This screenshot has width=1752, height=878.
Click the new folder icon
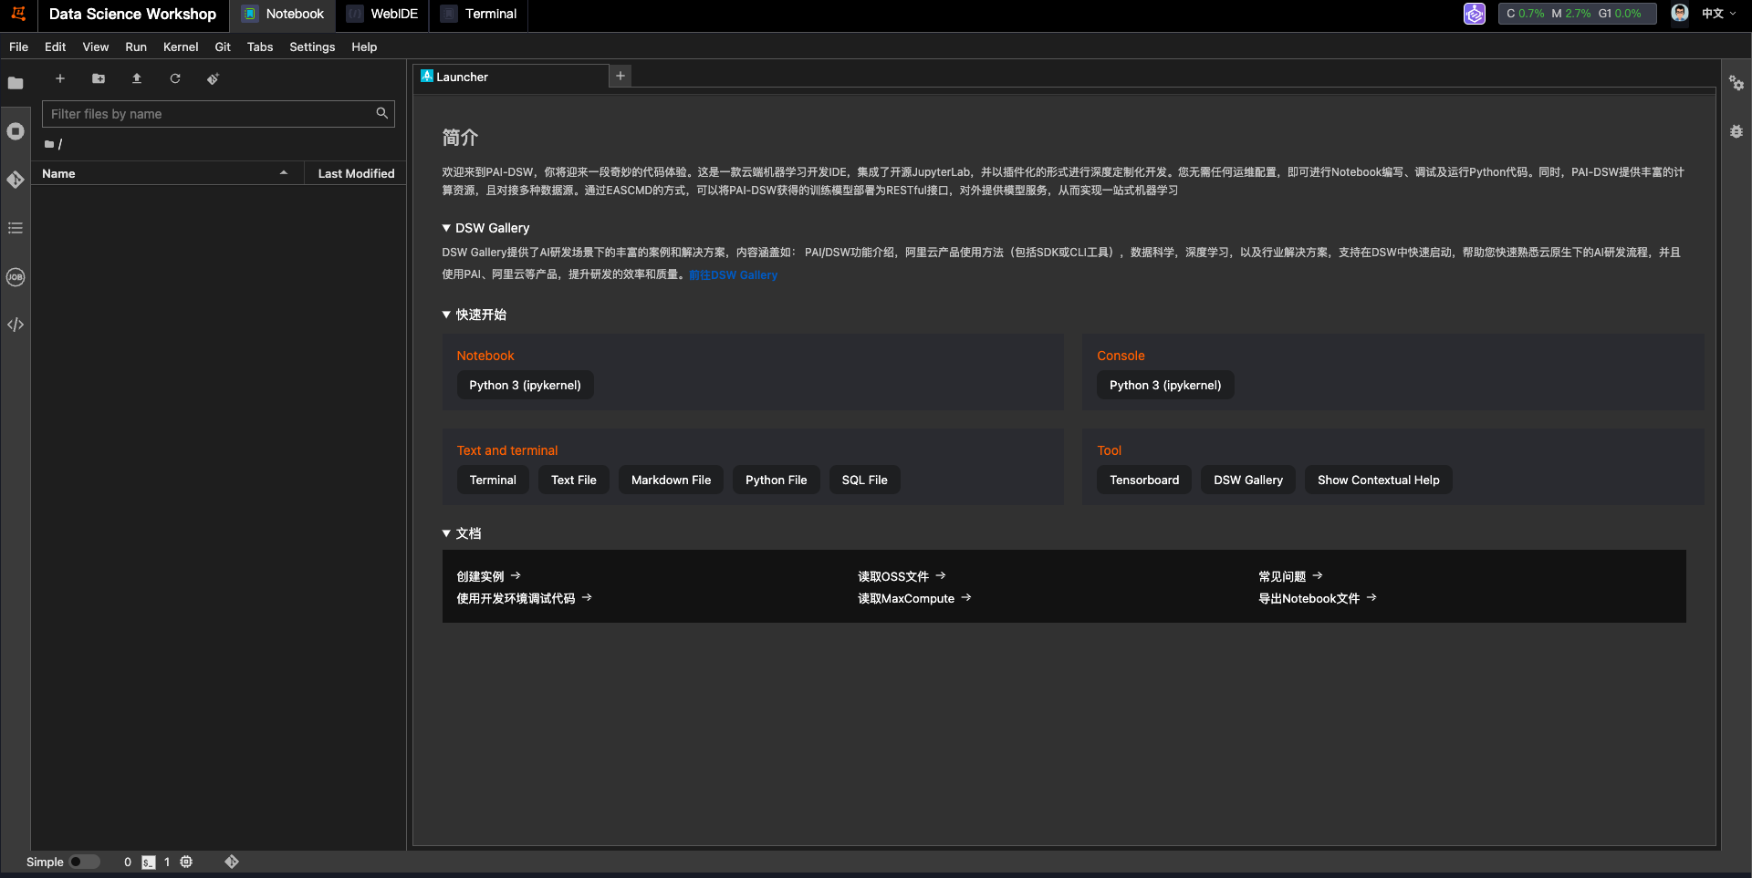(x=99, y=78)
